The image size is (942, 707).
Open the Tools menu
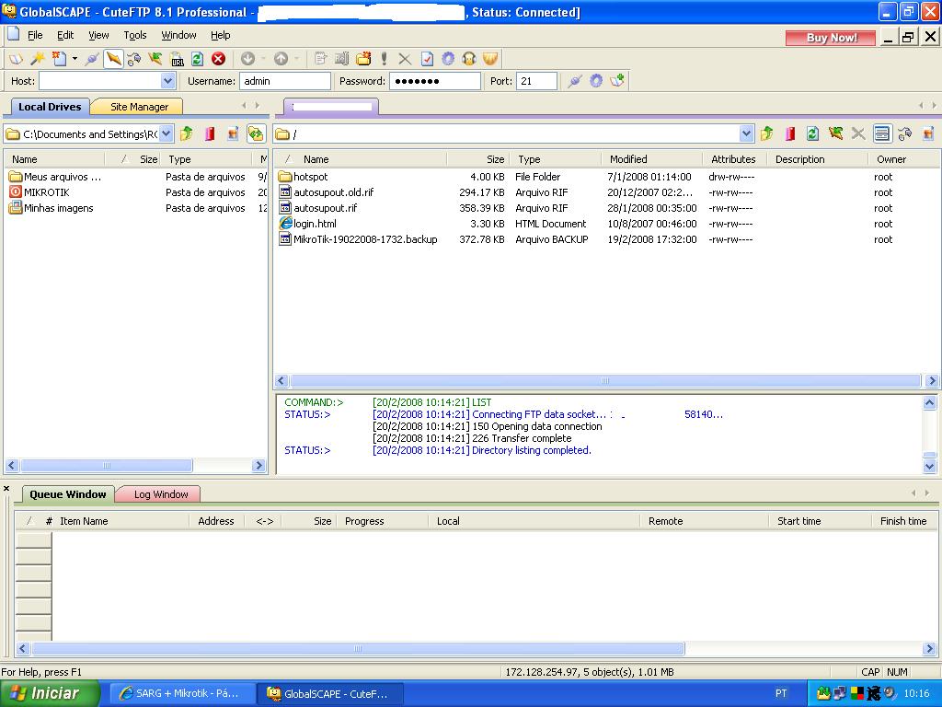[135, 35]
